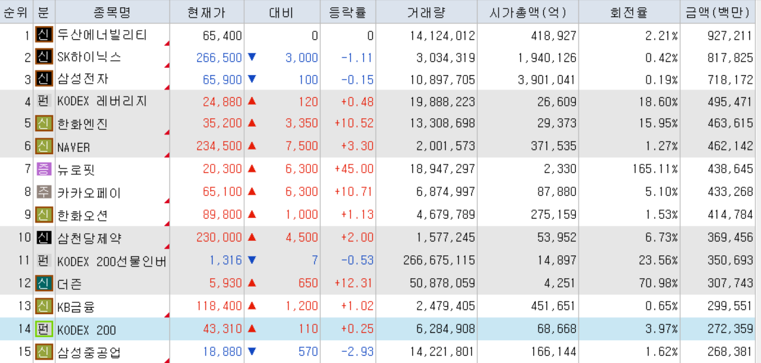
Task: Click the down arrow in 삼성전자 row
Action: [x=251, y=79]
